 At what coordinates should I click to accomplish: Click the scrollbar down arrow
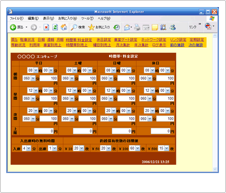215,169
